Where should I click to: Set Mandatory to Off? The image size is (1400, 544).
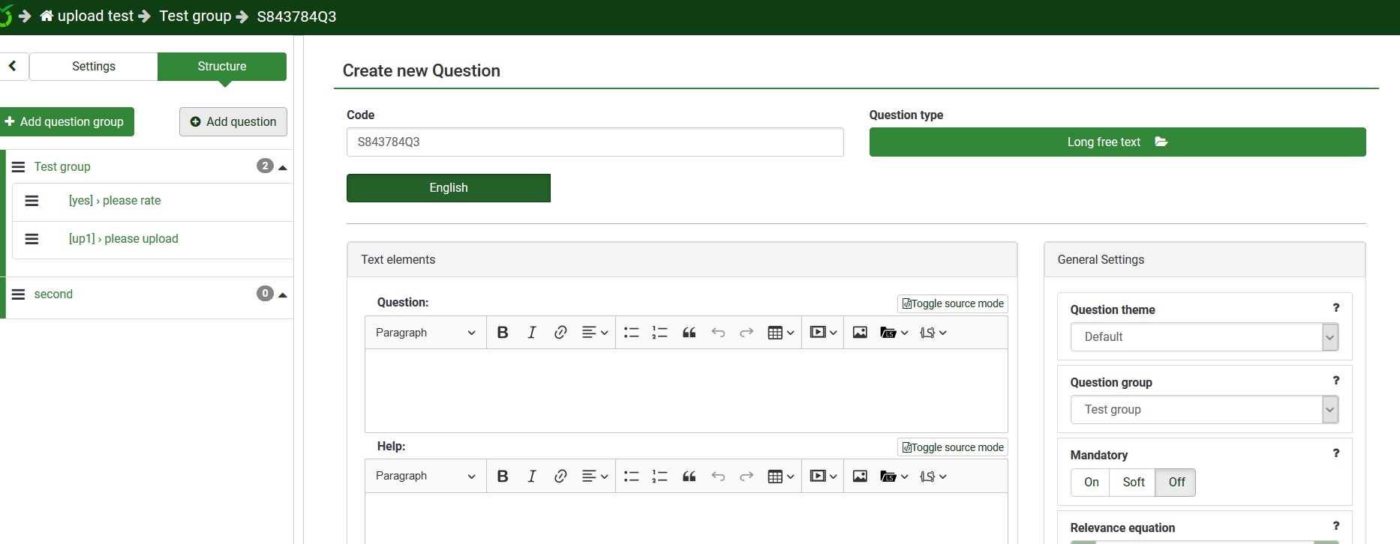click(x=1176, y=483)
